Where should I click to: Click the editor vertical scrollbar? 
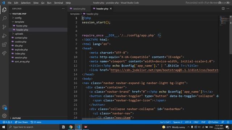[231, 35]
